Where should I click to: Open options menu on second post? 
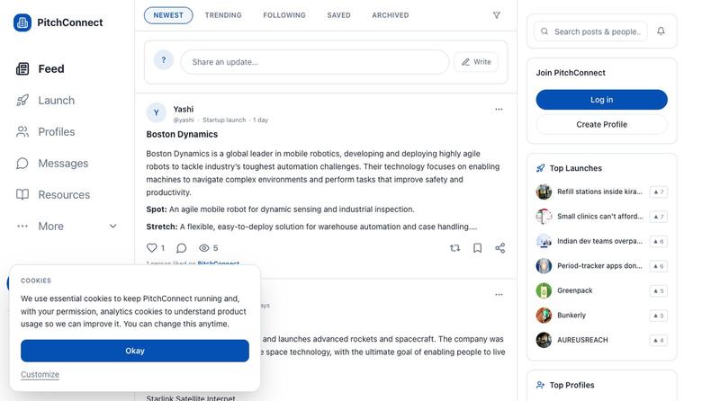(499, 295)
